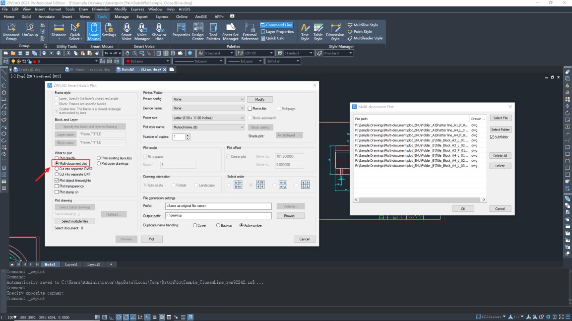
Task: Switch to the Manage ribbon tab
Action: pos(122,16)
